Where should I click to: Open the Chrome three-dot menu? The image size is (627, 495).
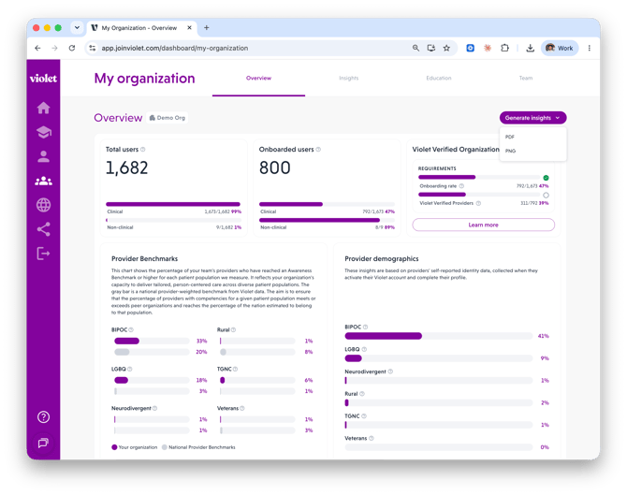point(590,48)
